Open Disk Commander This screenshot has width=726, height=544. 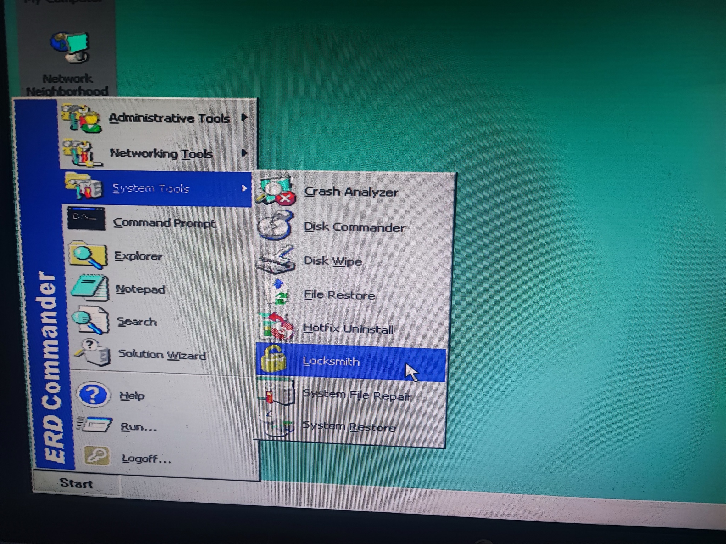tap(354, 226)
